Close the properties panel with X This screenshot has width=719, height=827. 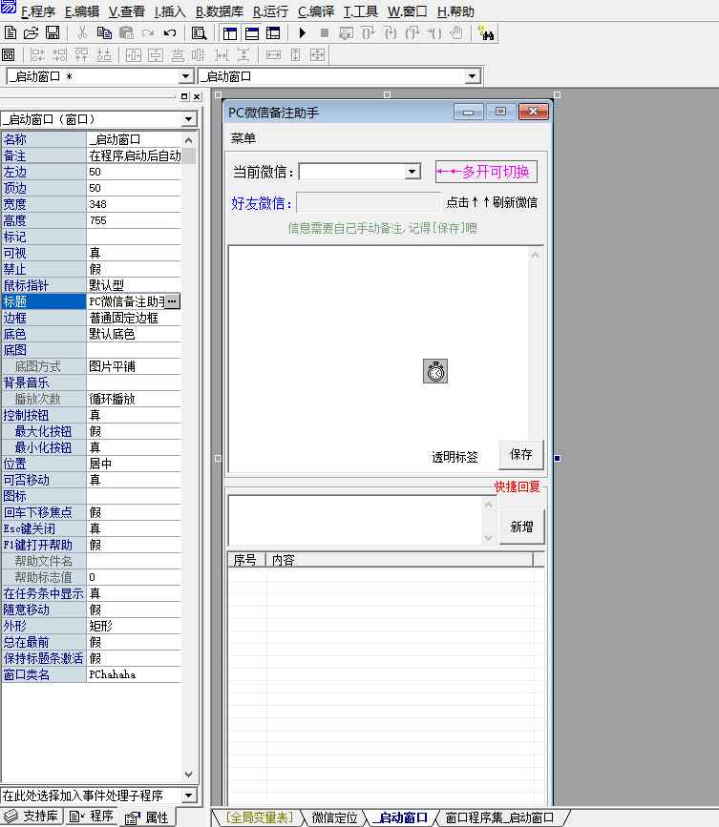(197, 96)
